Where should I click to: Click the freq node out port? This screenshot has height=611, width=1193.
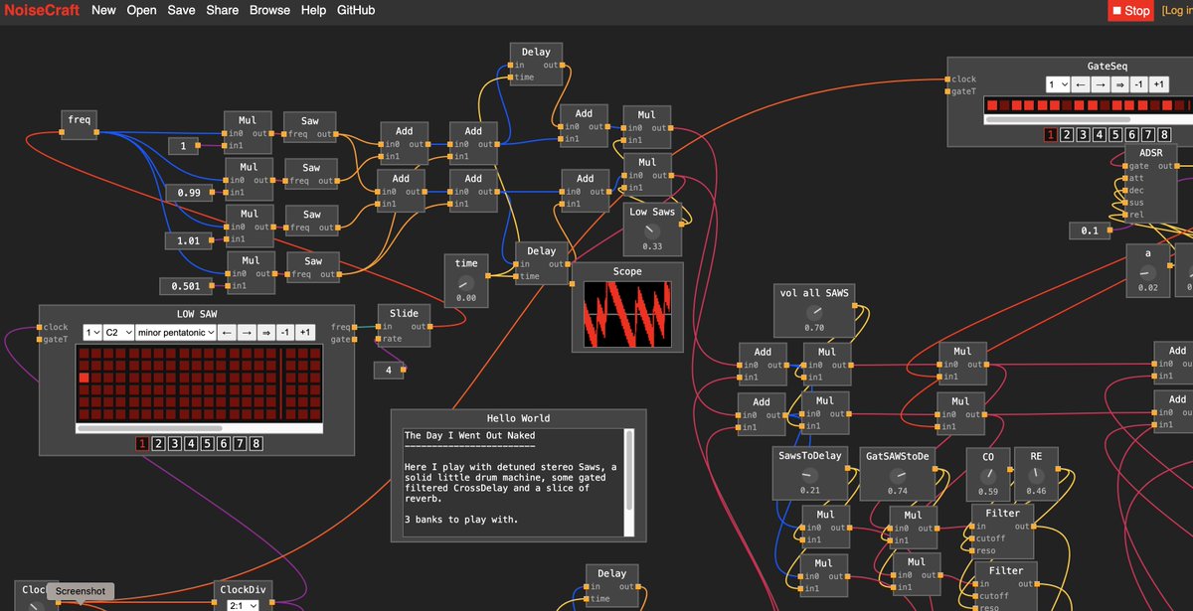click(x=98, y=133)
